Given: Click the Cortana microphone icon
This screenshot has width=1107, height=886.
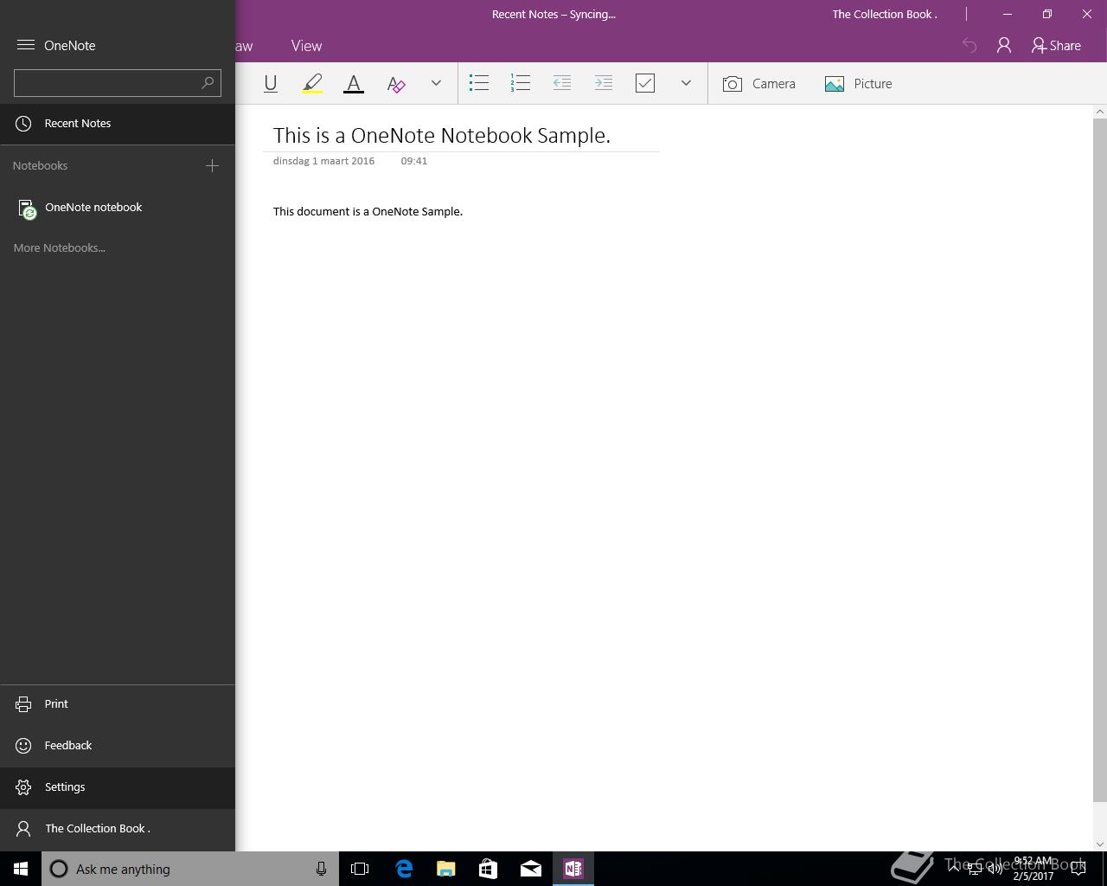Looking at the screenshot, I should pyautogui.click(x=321, y=869).
